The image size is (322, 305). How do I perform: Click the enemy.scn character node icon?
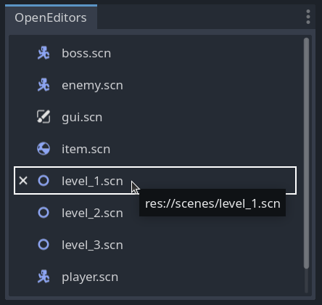44,85
